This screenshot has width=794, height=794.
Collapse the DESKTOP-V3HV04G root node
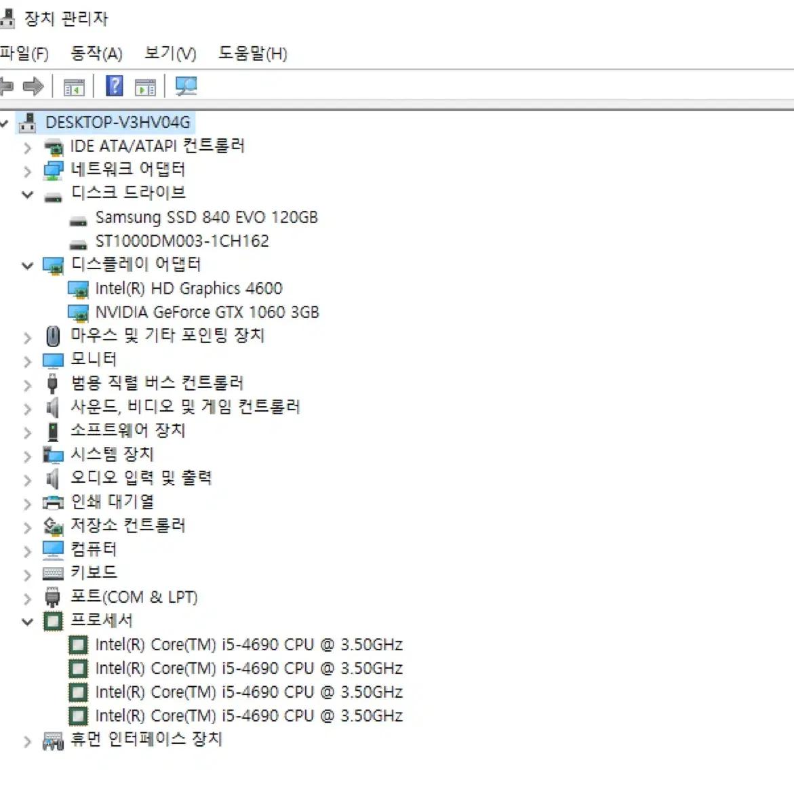coord(4,123)
